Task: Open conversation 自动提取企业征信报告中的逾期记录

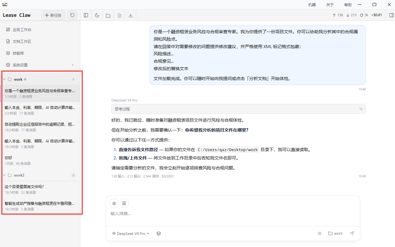Action: 40,127
